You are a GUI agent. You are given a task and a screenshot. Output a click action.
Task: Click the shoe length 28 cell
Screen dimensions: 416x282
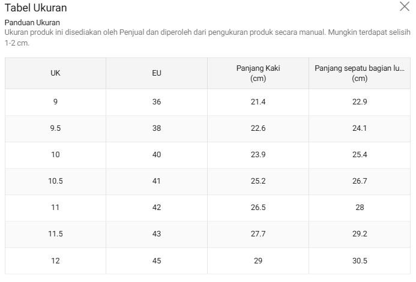pyautogui.click(x=360, y=208)
